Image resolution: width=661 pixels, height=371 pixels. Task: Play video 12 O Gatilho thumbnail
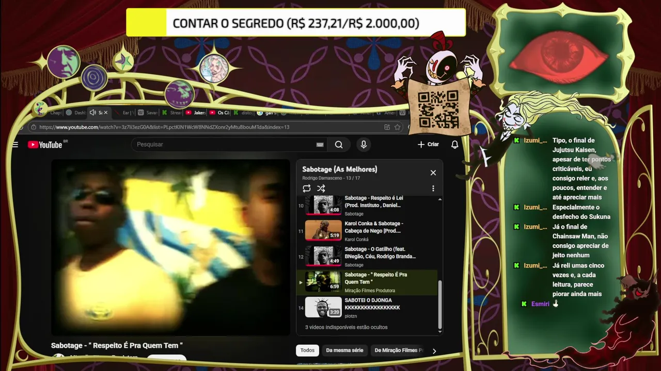(x=323, y=256)
